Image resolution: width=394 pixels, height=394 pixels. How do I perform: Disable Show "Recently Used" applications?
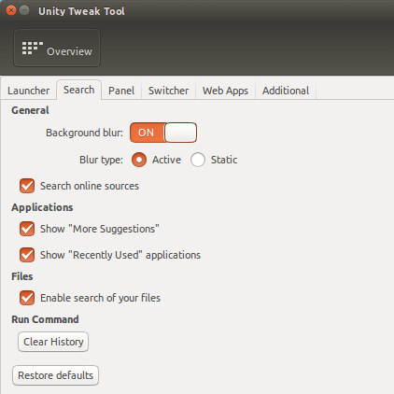(x=27, y=255)
